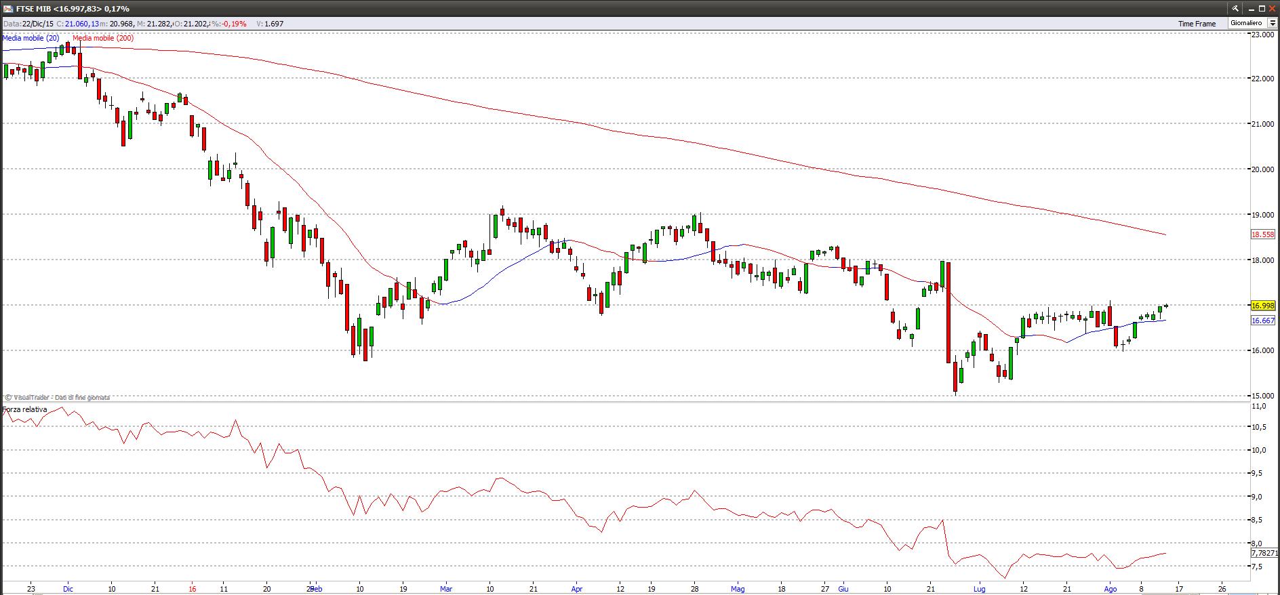The width and height of the screenshot is (1280, 595).
Task: Click the 10,5 relative strength axis label
Action: (x=1259, y=427)
